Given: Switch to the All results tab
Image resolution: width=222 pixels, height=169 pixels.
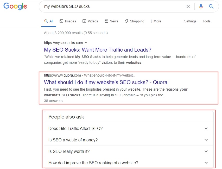Looking at the screenshot, I should [x=49, y=21].
